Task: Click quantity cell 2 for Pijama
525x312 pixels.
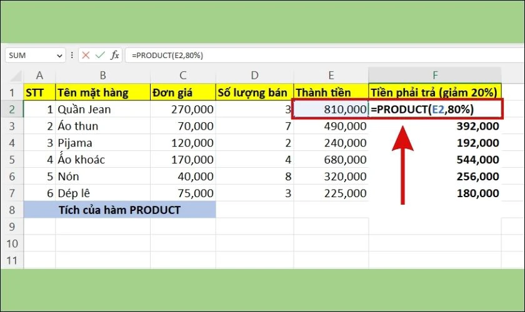Action: [x=254, y=143]
